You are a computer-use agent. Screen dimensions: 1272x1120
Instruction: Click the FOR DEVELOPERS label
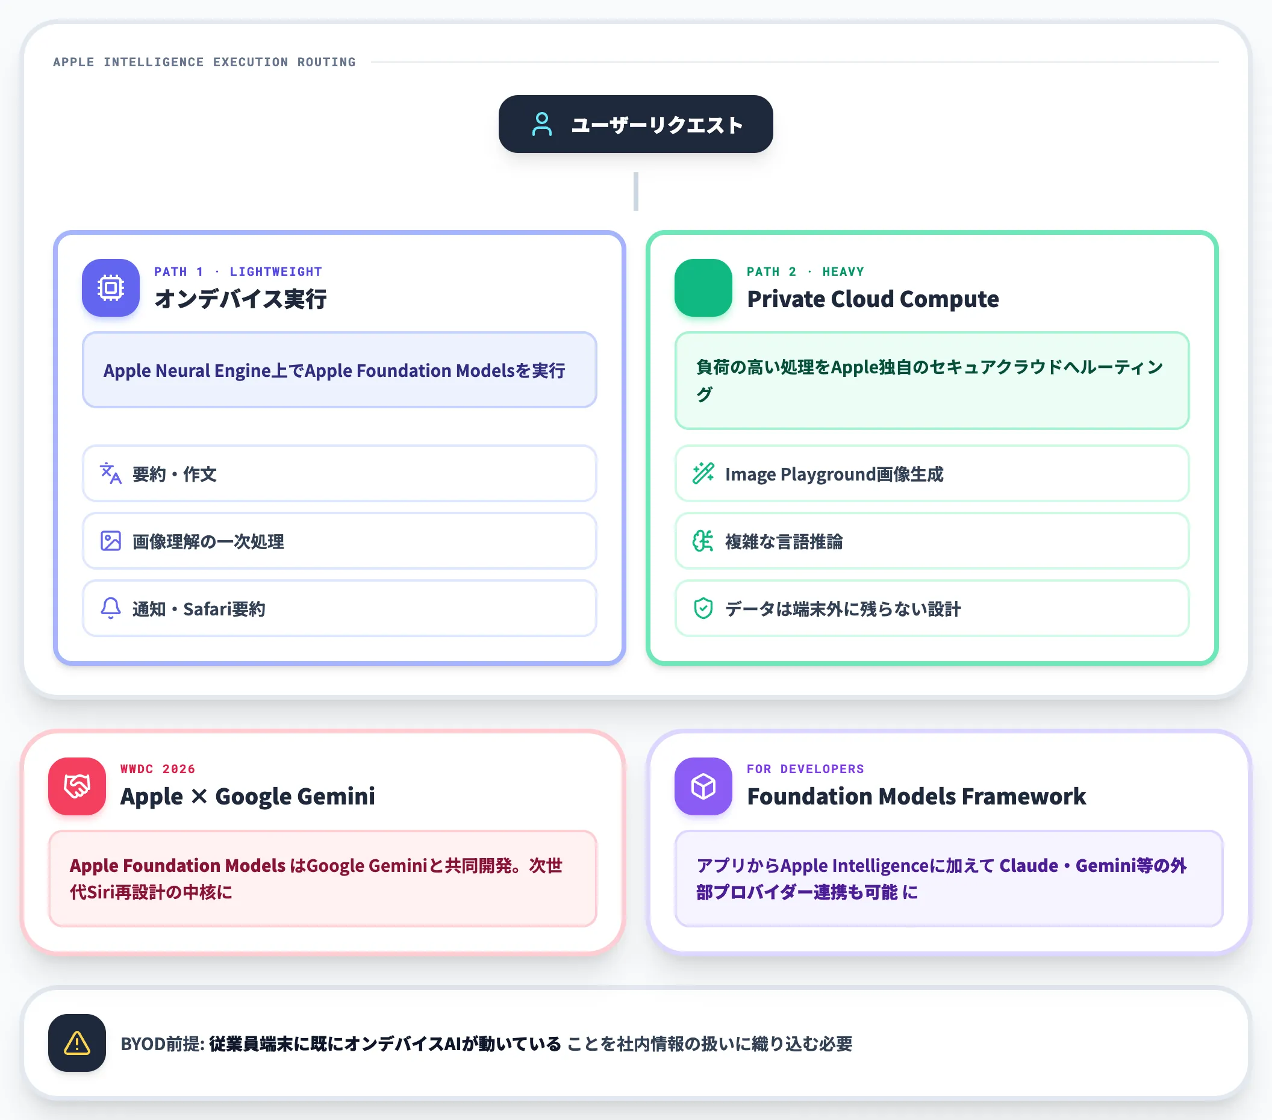[805, 769]
